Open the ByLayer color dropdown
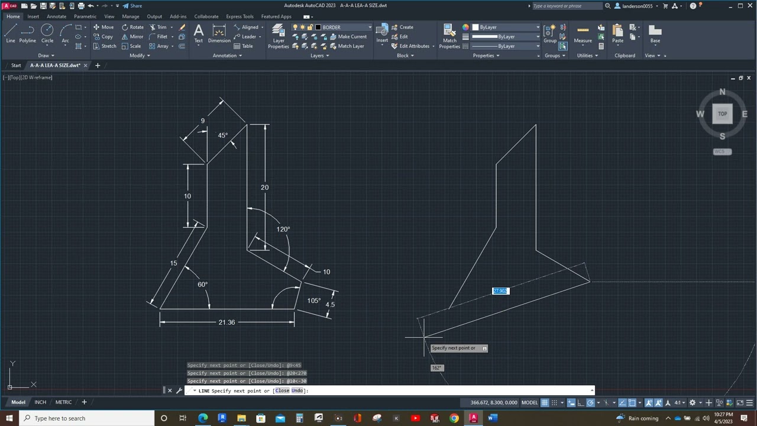The width and height of the screenshot is (757, 426). (x=537, y=27)
